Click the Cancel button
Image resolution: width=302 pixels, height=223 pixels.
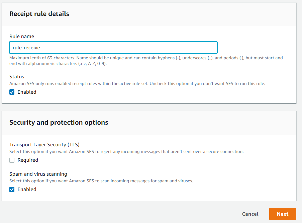coord(250,214)
